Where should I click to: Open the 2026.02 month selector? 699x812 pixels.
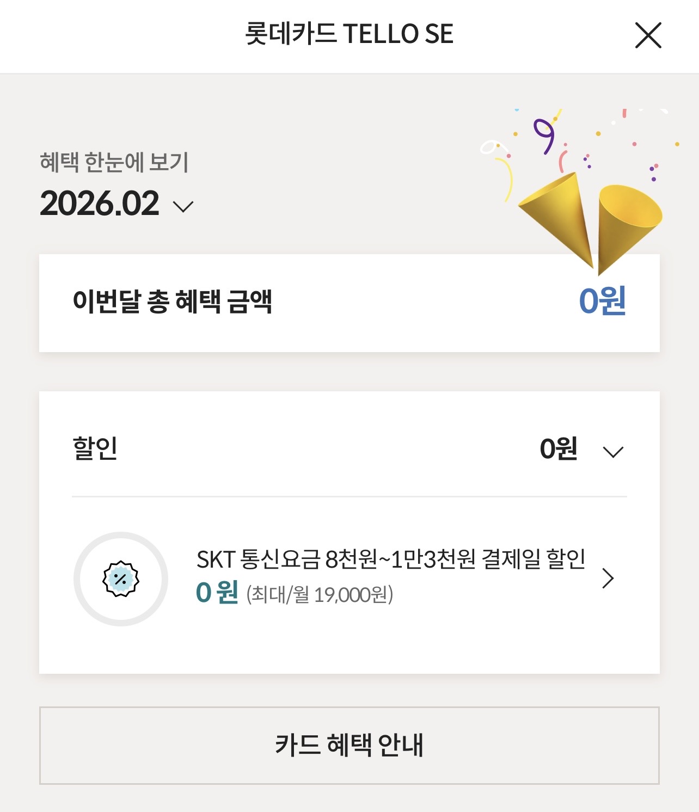[100, 204]
